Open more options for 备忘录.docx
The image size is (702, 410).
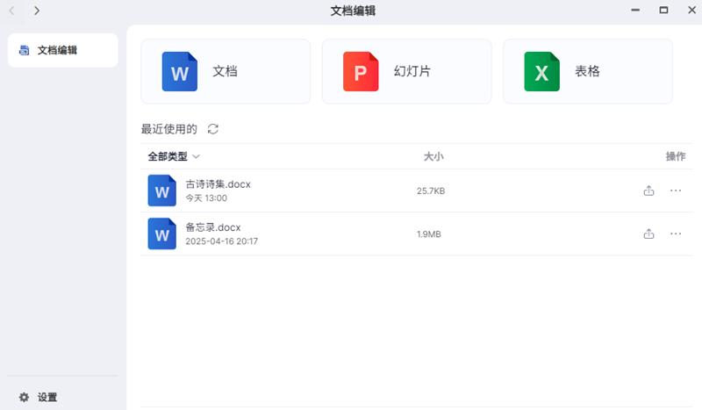[x=676, y=234]
